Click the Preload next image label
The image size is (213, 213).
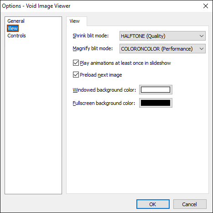(x=101, y=75)
